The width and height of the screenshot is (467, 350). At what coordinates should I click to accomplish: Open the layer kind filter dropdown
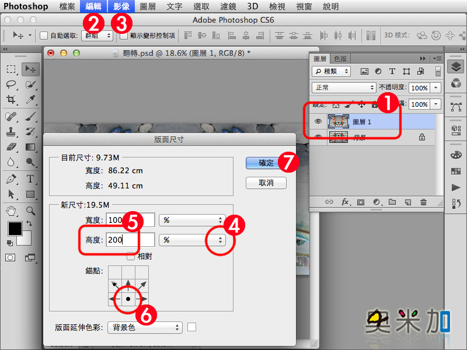tap(331, 71)
